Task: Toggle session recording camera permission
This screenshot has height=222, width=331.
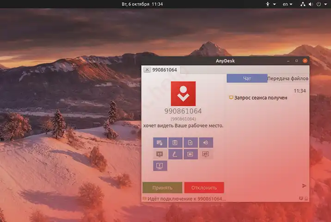Action: click(x=190, y=154)
